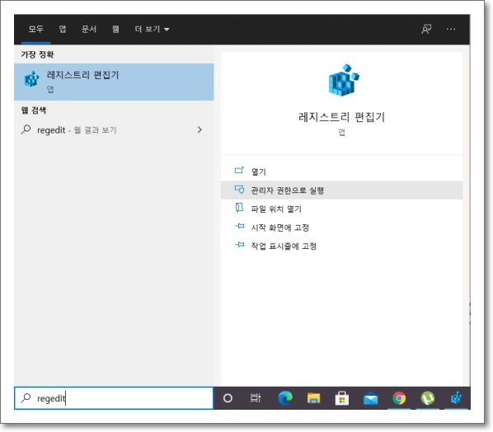Click the search magnifier beside regedit web result
Screen dimensions: 493x432
click(26, 129)
